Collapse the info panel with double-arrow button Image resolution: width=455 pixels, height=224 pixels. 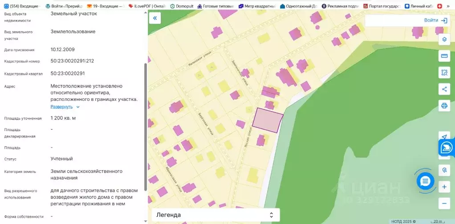coord(154,18)
